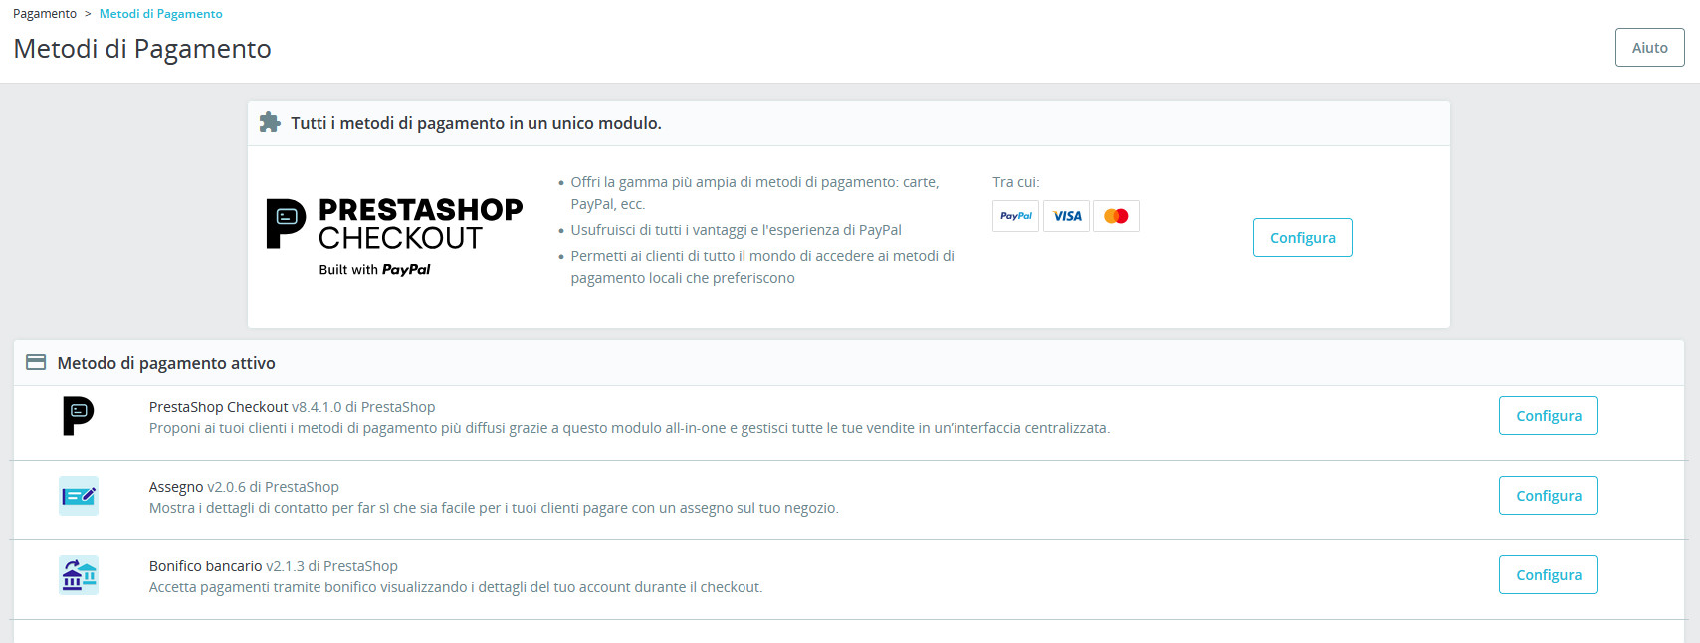
Task: Click Configura for the Assegno module
Action: tap(1549, 496)
